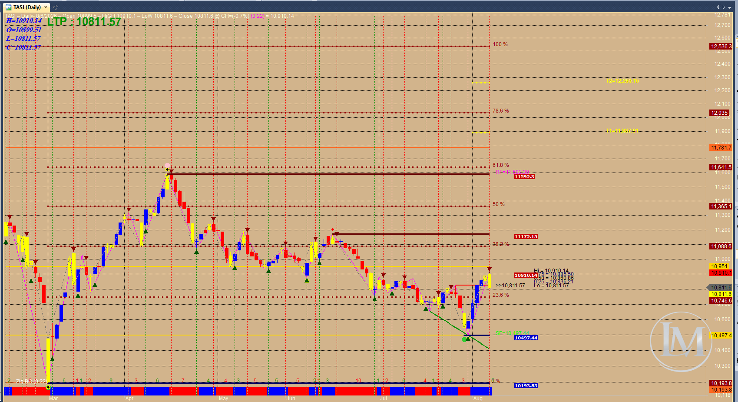Click the Apr label on the date axis
The width and height of the screenshot is (738, 402).
coord(129,399)
